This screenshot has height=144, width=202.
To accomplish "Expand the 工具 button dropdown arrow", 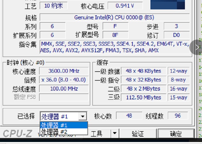I will 115,133.
